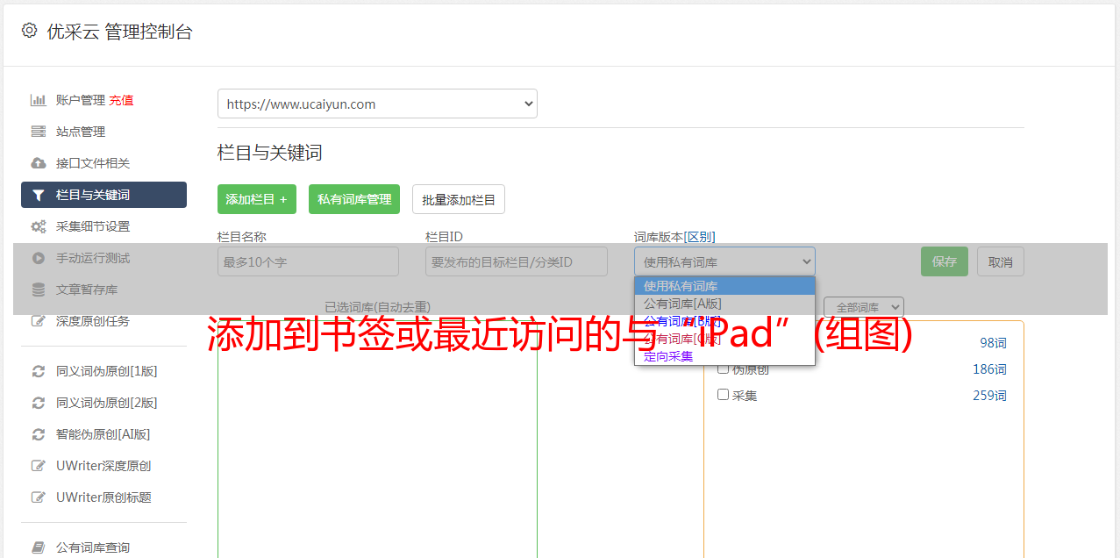Click the cloud upload icon for 接口文件相关
Screen dimensions: 1120x558
(38, 163)
